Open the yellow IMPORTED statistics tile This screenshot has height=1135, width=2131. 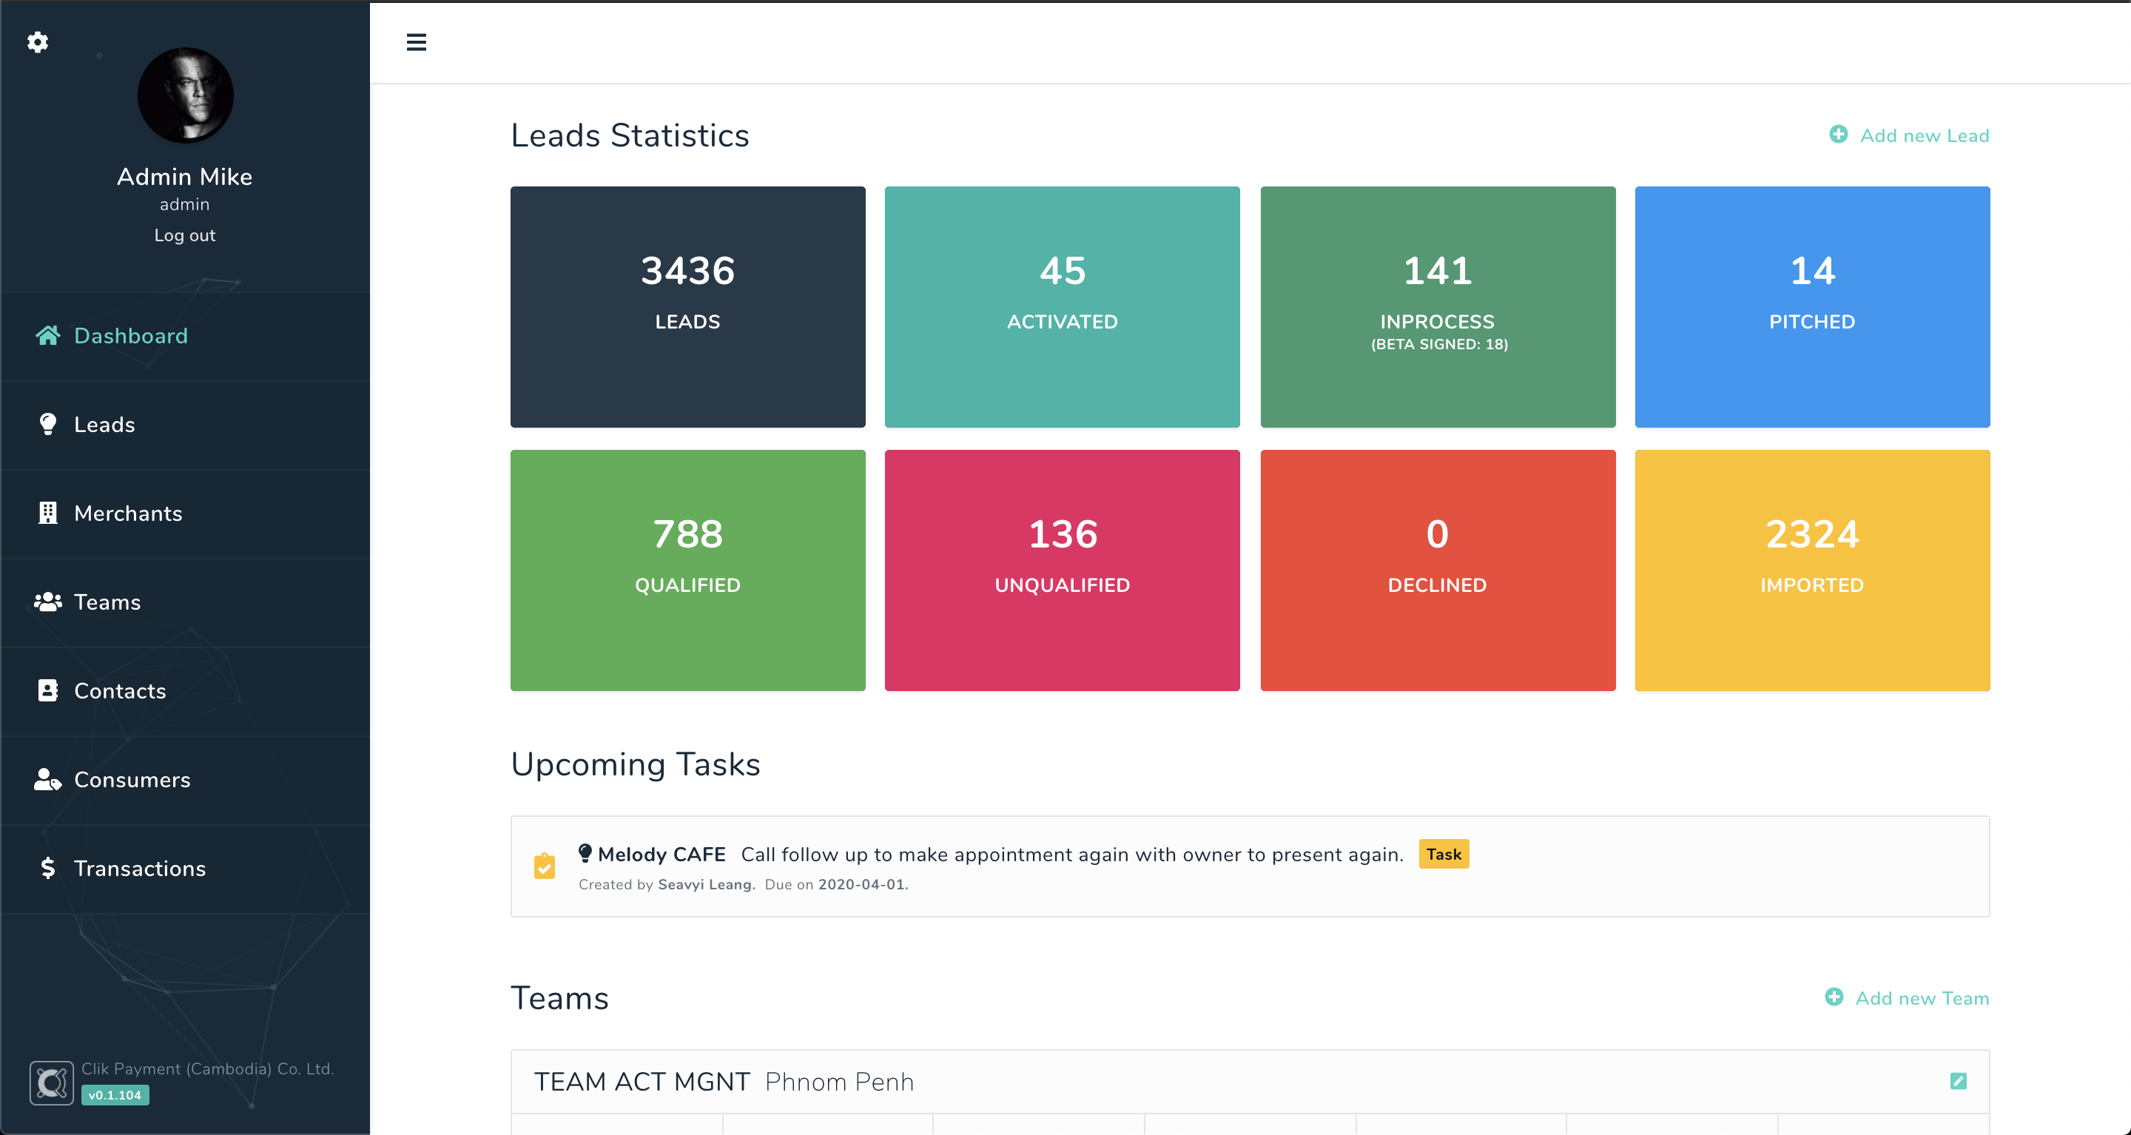1811,570
